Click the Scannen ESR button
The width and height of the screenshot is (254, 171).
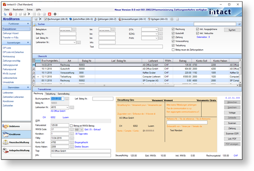[232, 134]
